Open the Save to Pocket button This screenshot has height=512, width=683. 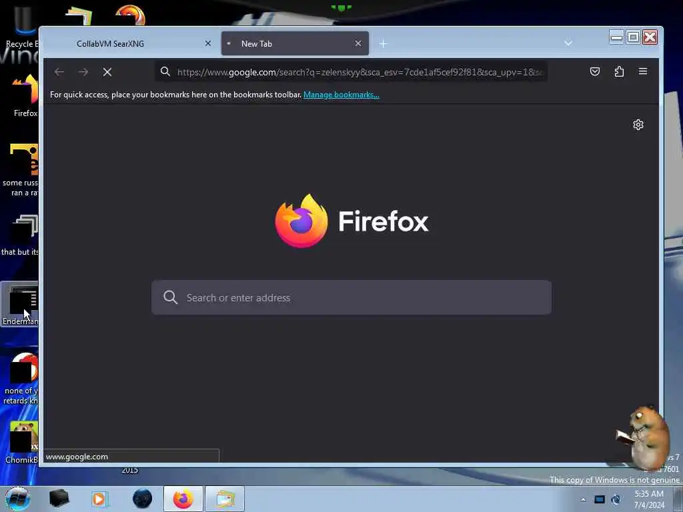[x=594, y=71]
